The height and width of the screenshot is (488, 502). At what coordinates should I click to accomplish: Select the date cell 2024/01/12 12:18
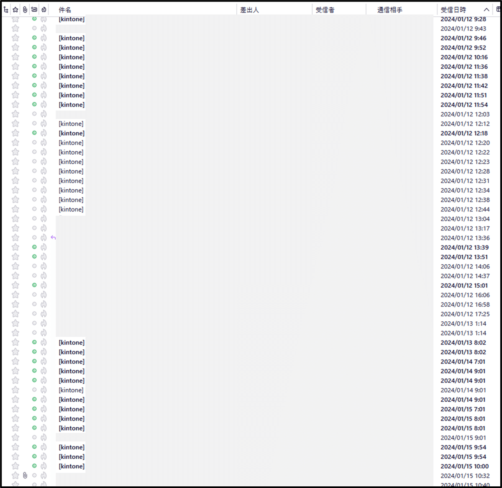[x=464, y=133]
